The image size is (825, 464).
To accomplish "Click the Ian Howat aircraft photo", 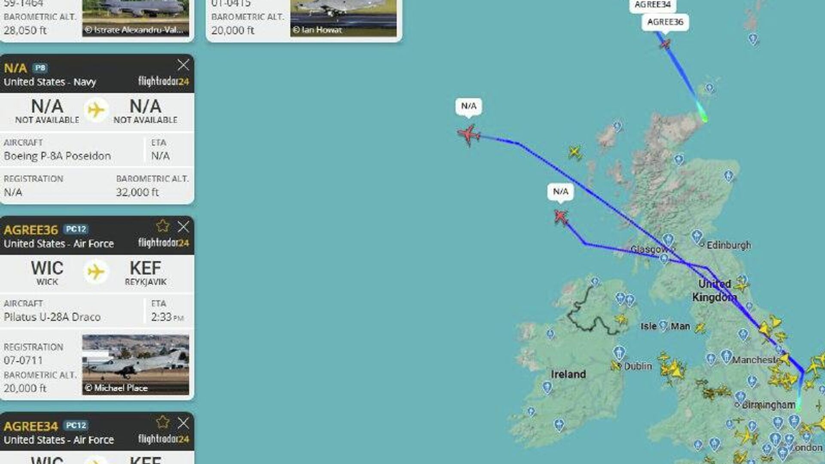I will [x=343, y=18].
